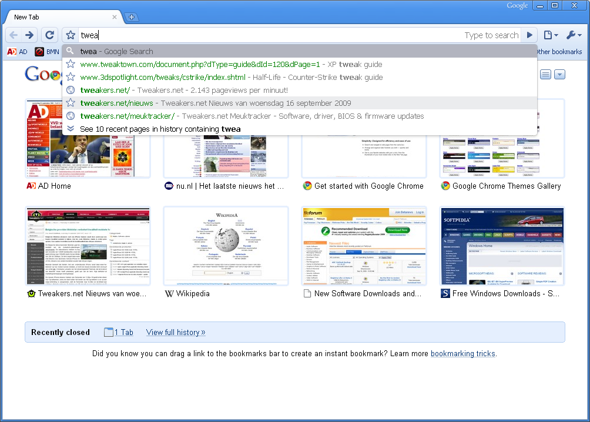The height and width of the screenshot is (422, 590).
Task: Click the Google logo on the new tab page
Action: pos(43,74)
